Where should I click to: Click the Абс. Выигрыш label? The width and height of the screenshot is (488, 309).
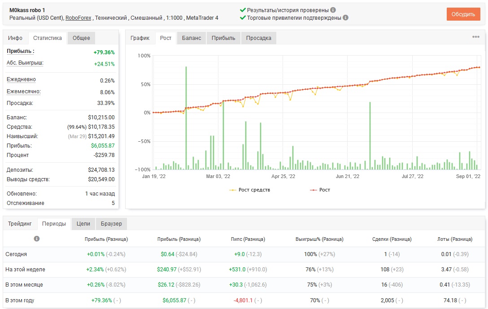(x=25, y=63)
